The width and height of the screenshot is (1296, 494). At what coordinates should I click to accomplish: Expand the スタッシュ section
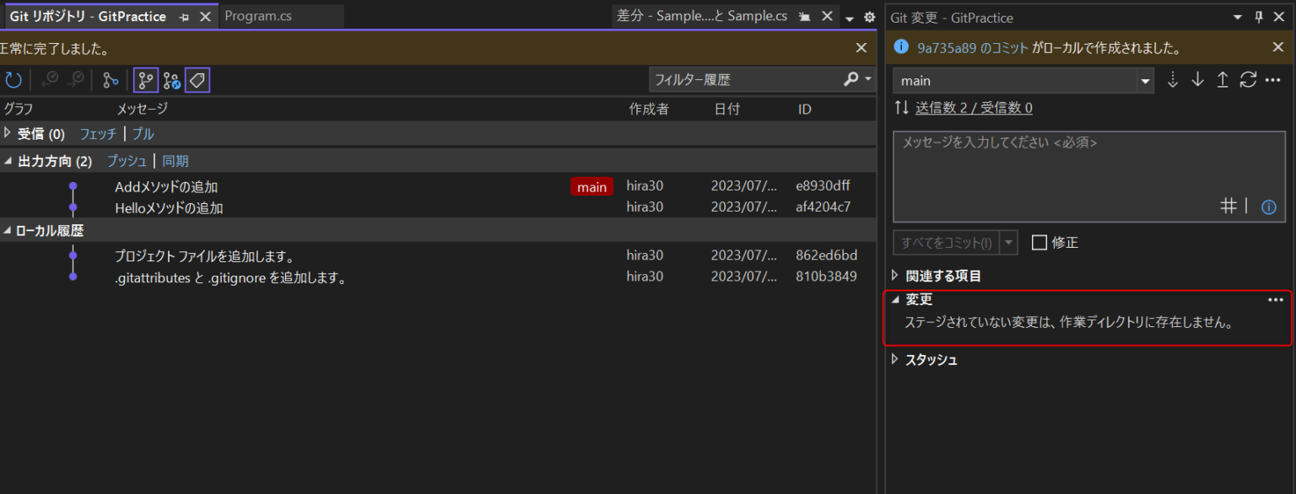point(895,360)
